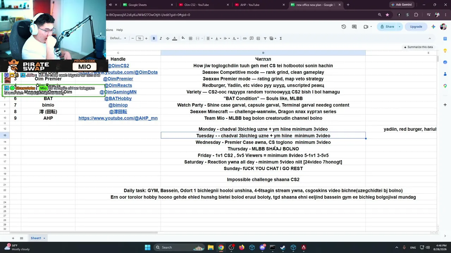The height and width of the screenshot is (253, 451).
Task: Decrease font size with minus button
Action: point(132,38)
